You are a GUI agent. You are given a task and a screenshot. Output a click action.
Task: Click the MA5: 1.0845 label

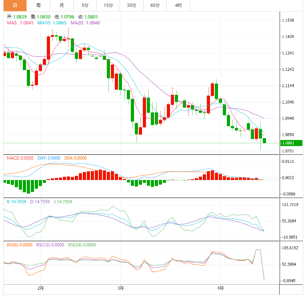(x=20, y=23)
